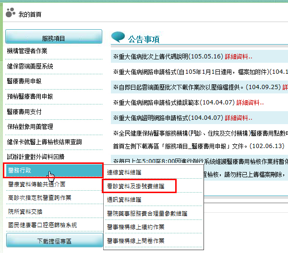Choose 連線資料維護 from submenu
Viewport: 288px width, 253px height.
[x=124, y=172]
